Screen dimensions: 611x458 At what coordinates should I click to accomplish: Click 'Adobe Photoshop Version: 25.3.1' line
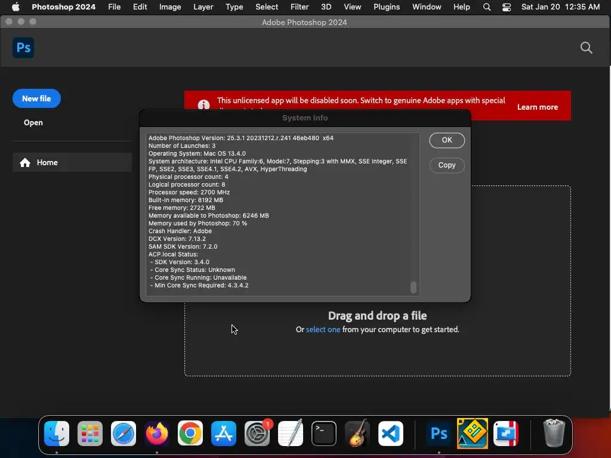(x=241, y=138)
